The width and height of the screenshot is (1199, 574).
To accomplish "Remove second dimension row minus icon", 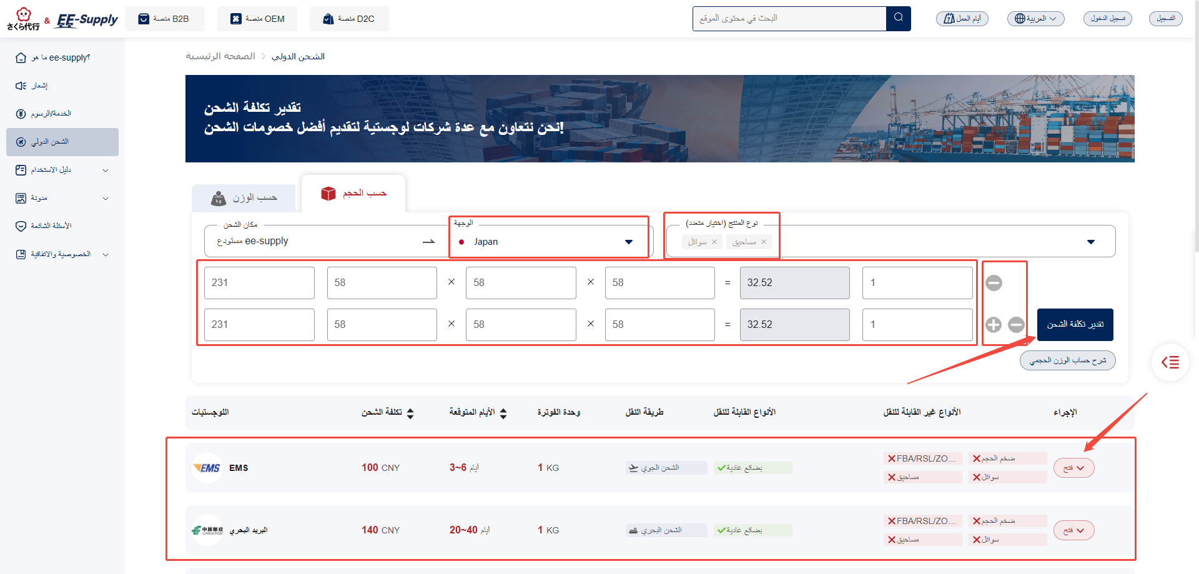I will pyautogui.click(x=1016, y=325).
